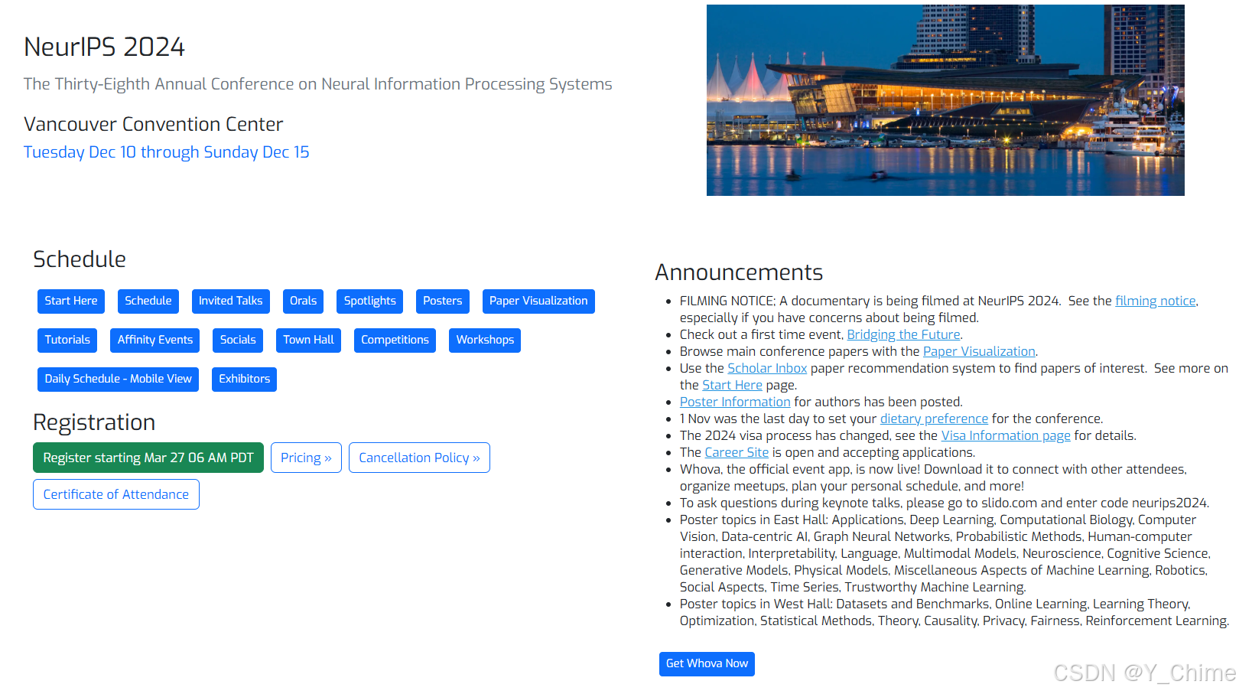Open the Spotlights section
This screenshot has height=694, width=1239.
(370, 301)
